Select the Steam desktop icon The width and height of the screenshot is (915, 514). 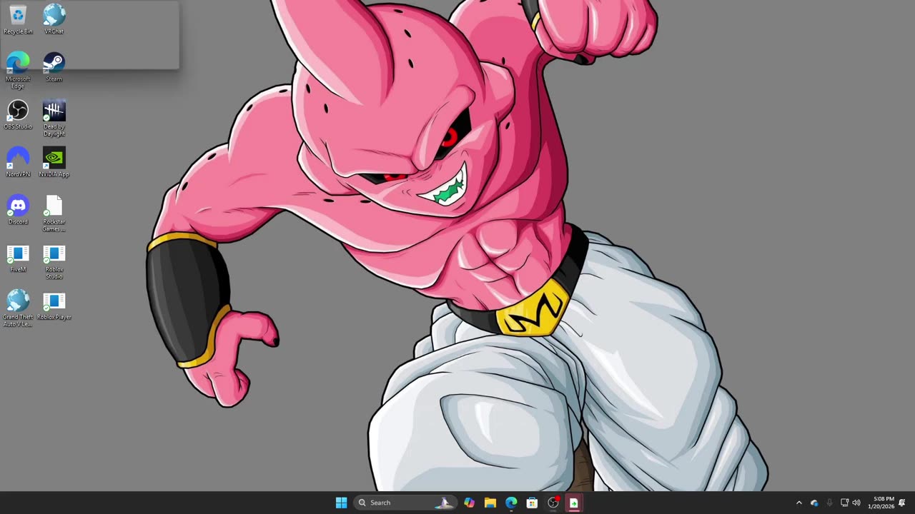pyautogui.click(x=54, y=67)
